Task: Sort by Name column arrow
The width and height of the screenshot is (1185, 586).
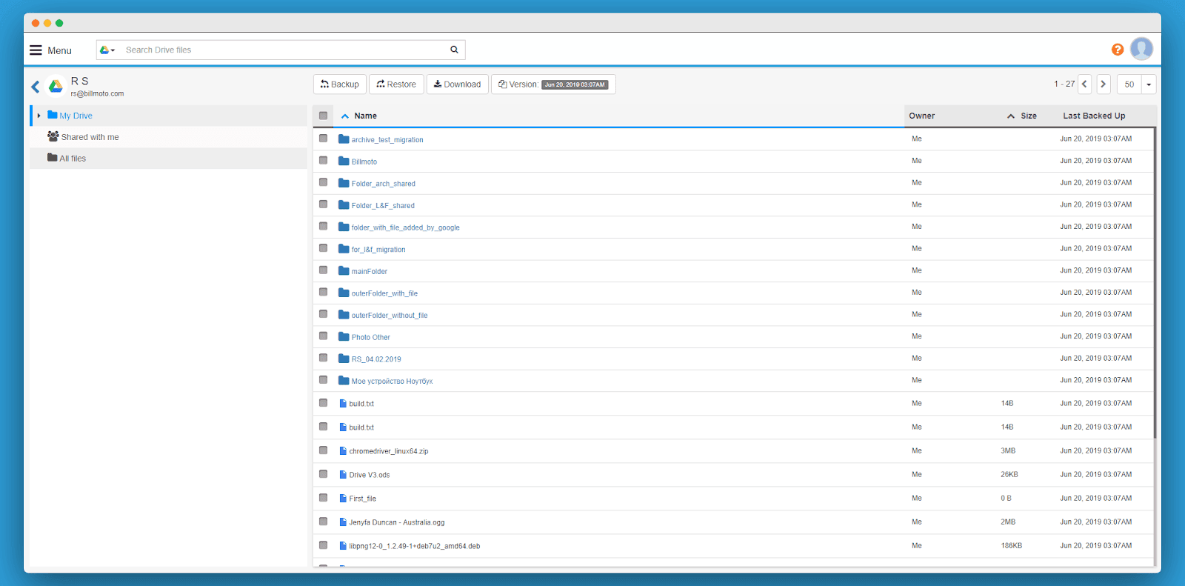Action: (345, 116)
